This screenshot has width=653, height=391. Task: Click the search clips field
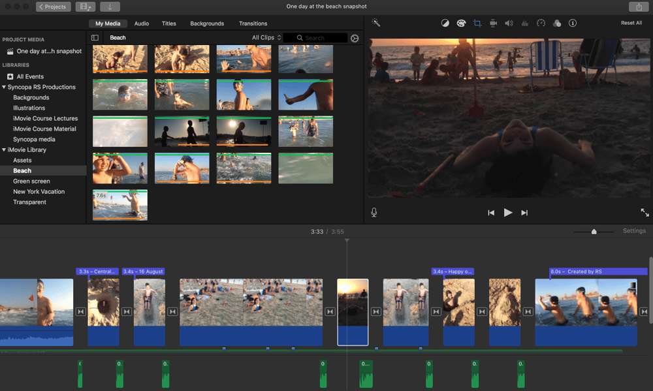315,38
